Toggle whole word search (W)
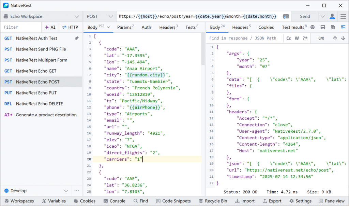Screen dimensions: 349x206 tap(297, 38)
